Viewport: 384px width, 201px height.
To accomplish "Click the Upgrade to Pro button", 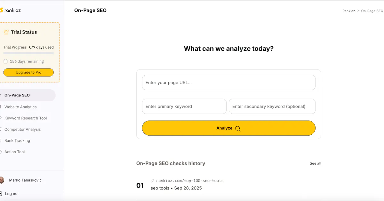I will point(28,72).
